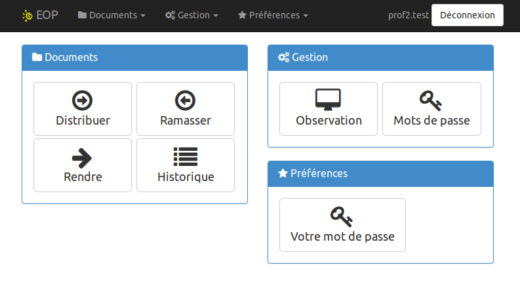Click the Gestion panel header
The height and width of the screenshot is (282, 520).
(x=380, y=58)
